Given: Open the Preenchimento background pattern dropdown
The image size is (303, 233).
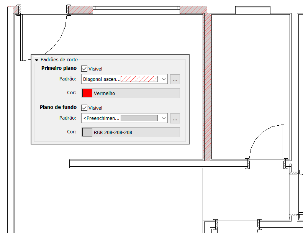Looking at the screenshot, I should (x=164, y=118).
